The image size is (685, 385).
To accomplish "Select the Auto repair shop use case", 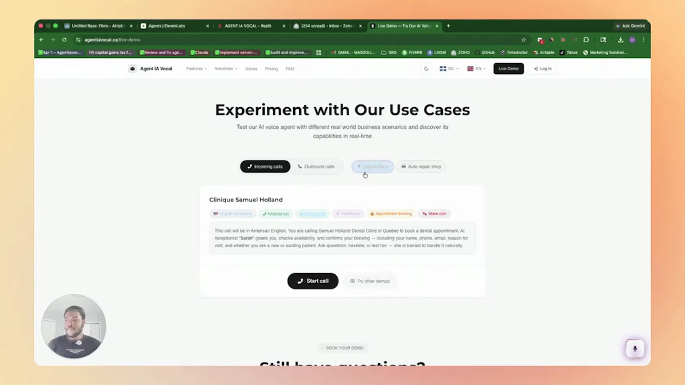I will pyautogui.click(x=421, y=166).
